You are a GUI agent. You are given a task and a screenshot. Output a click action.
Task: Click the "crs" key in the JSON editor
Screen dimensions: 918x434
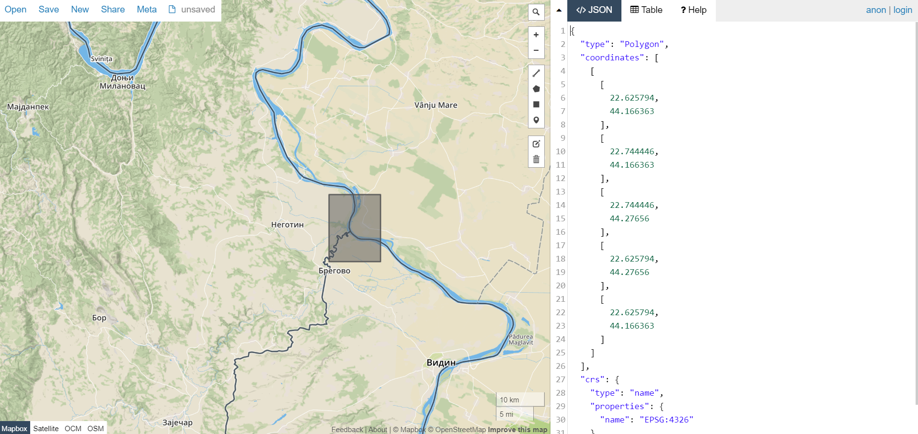(x=593, y=379)
